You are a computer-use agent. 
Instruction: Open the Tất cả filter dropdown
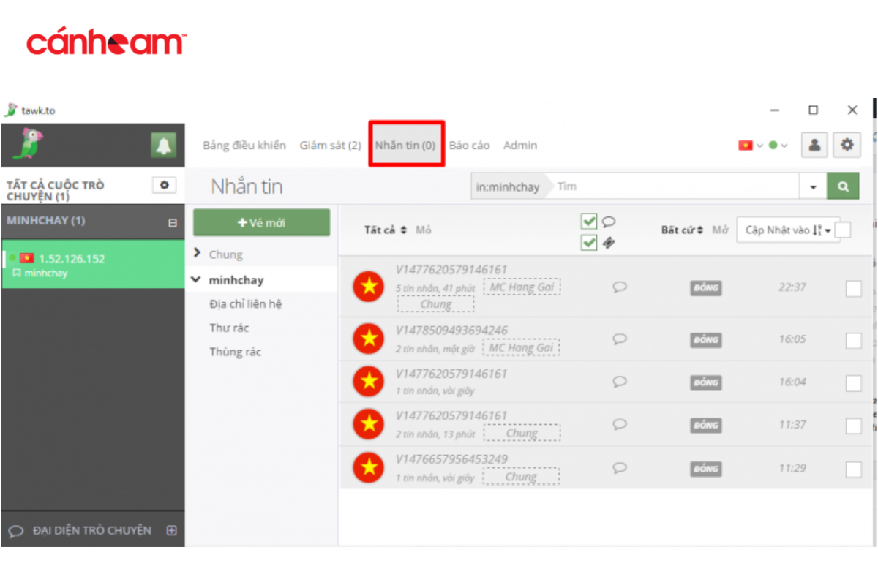click(x=386, y=230)
